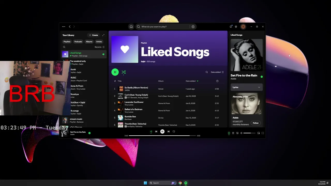
Task: Expand the Lyrics section
Action: [x=246, y=87]
